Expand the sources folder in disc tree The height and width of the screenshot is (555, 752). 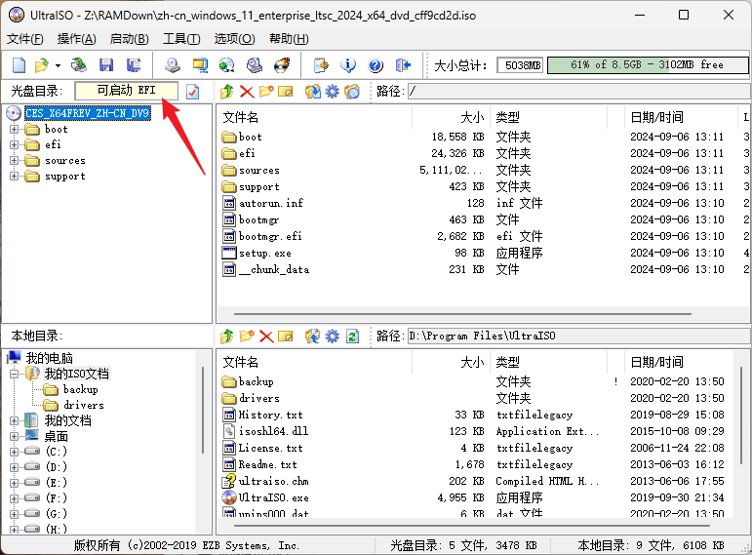[x=14, y=161]
